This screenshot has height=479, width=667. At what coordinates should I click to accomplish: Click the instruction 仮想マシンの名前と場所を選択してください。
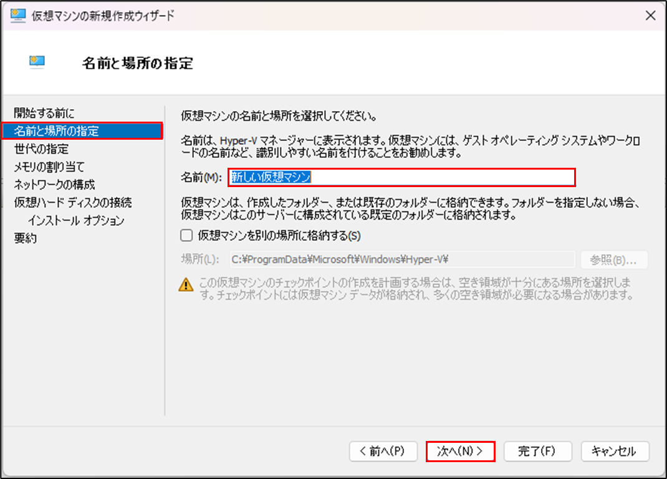279,116
